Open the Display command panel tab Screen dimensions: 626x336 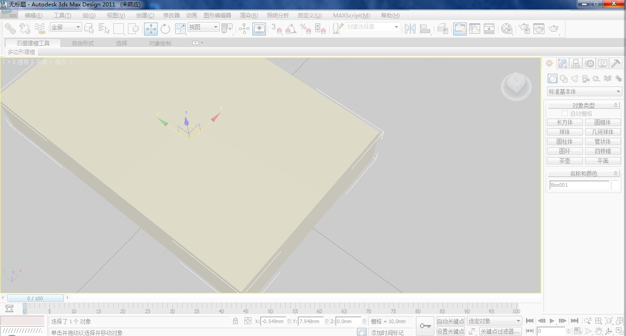pos(603,64)
